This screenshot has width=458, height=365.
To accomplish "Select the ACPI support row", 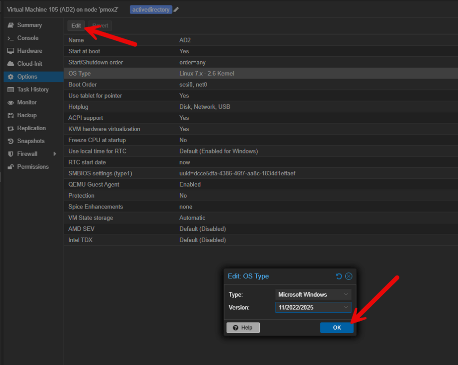I will (261, 118).
